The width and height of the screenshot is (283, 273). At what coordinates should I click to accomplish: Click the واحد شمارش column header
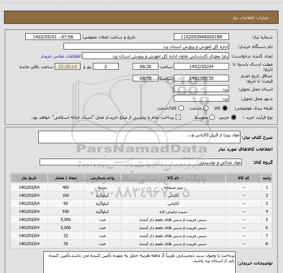pyautogui.click(x=102, y=178)
